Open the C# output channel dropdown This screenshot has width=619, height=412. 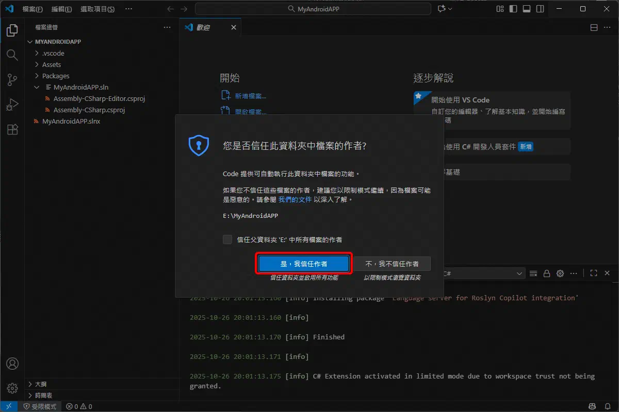tap(482, 273)
